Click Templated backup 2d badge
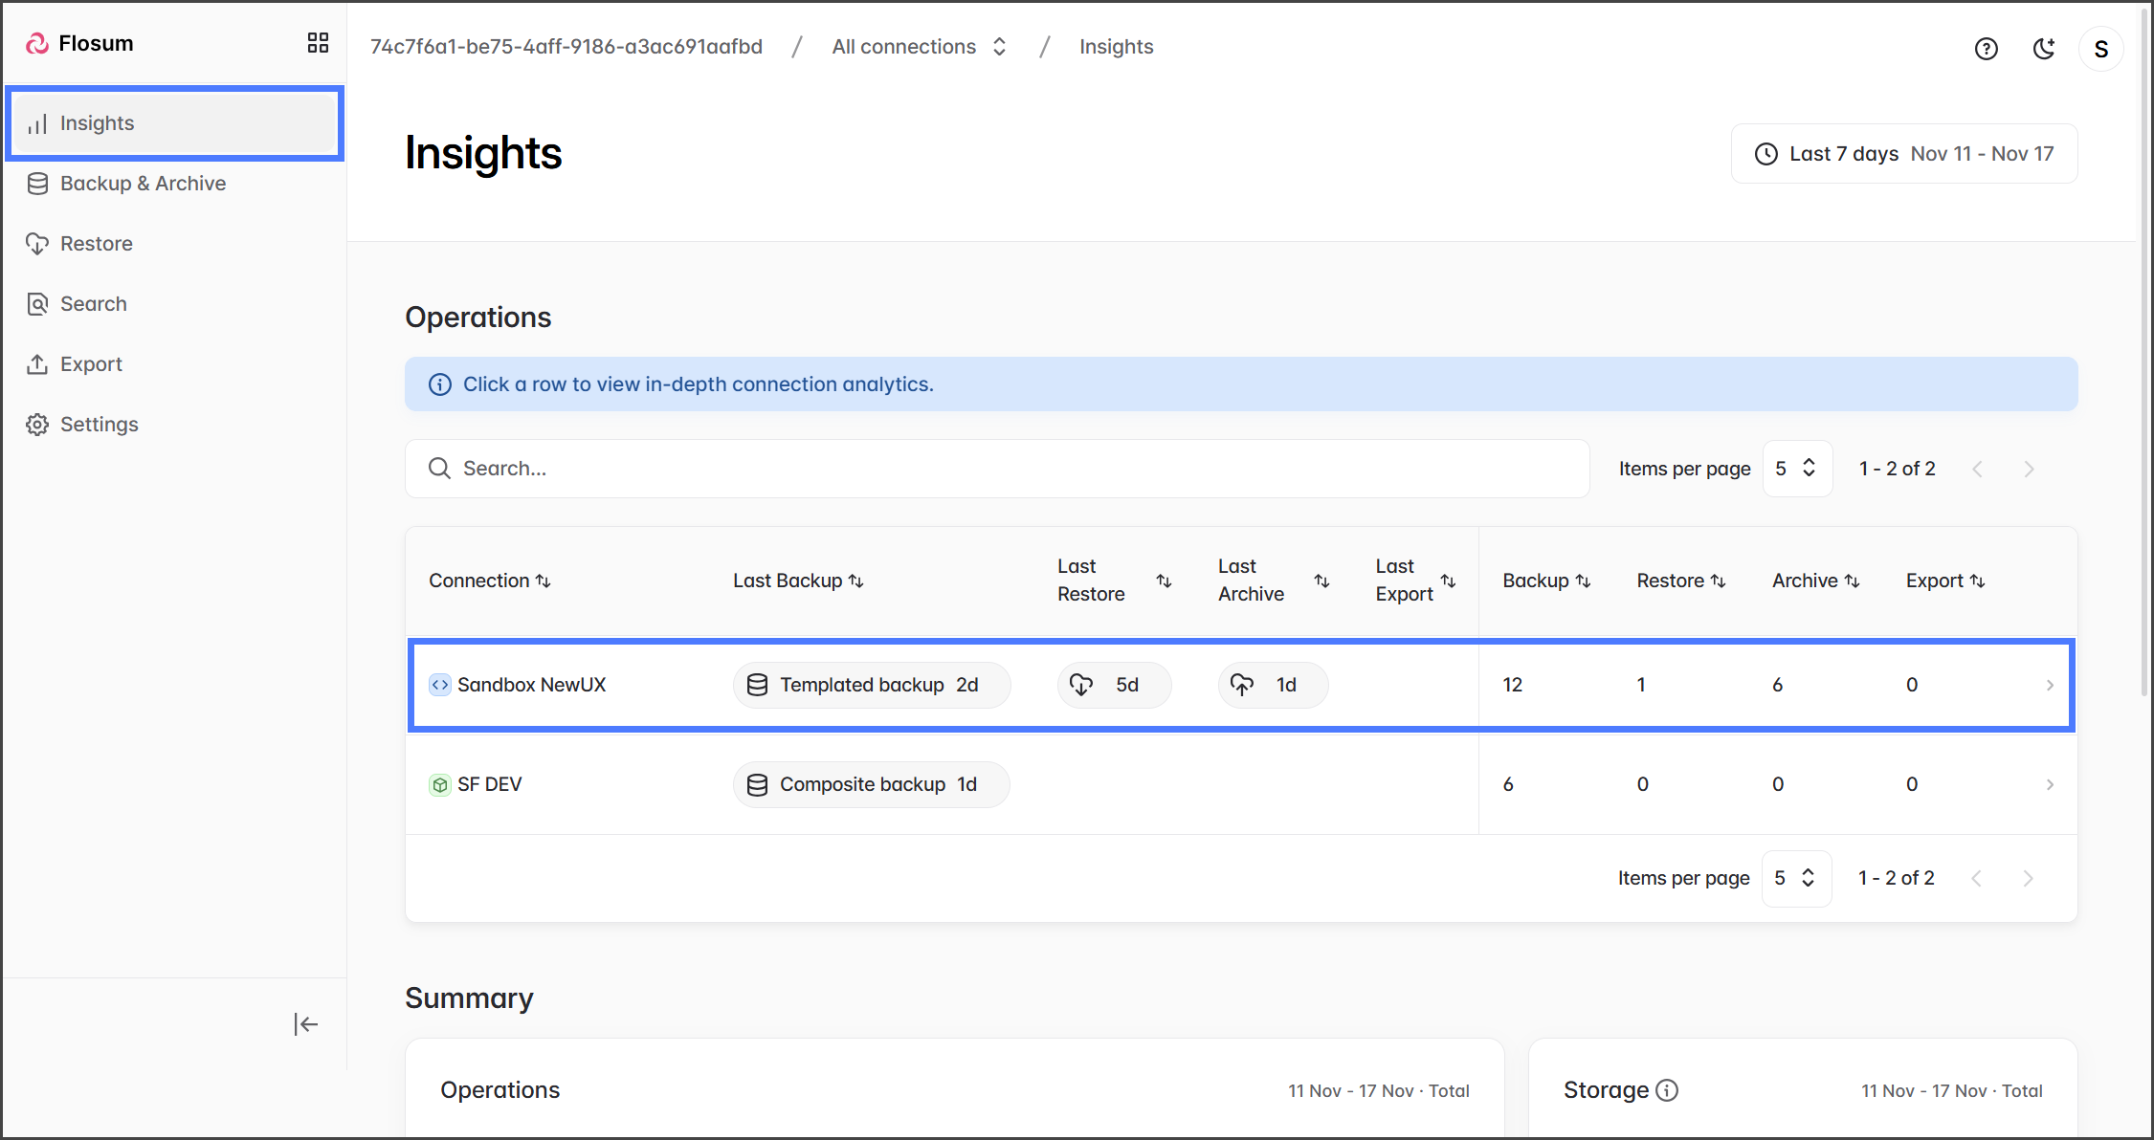Image resolution: width=2154 pixels, height=1140 pixels. [x=871, y=685]
